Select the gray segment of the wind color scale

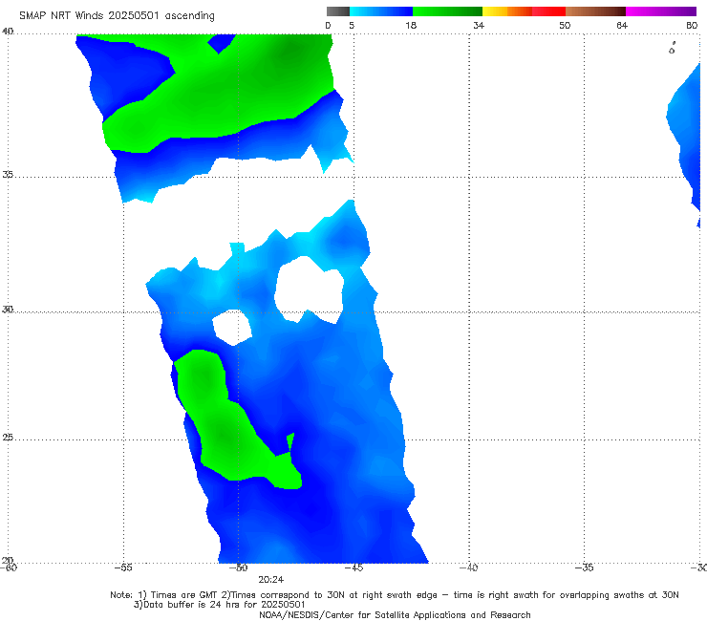(x=338, y=11)
